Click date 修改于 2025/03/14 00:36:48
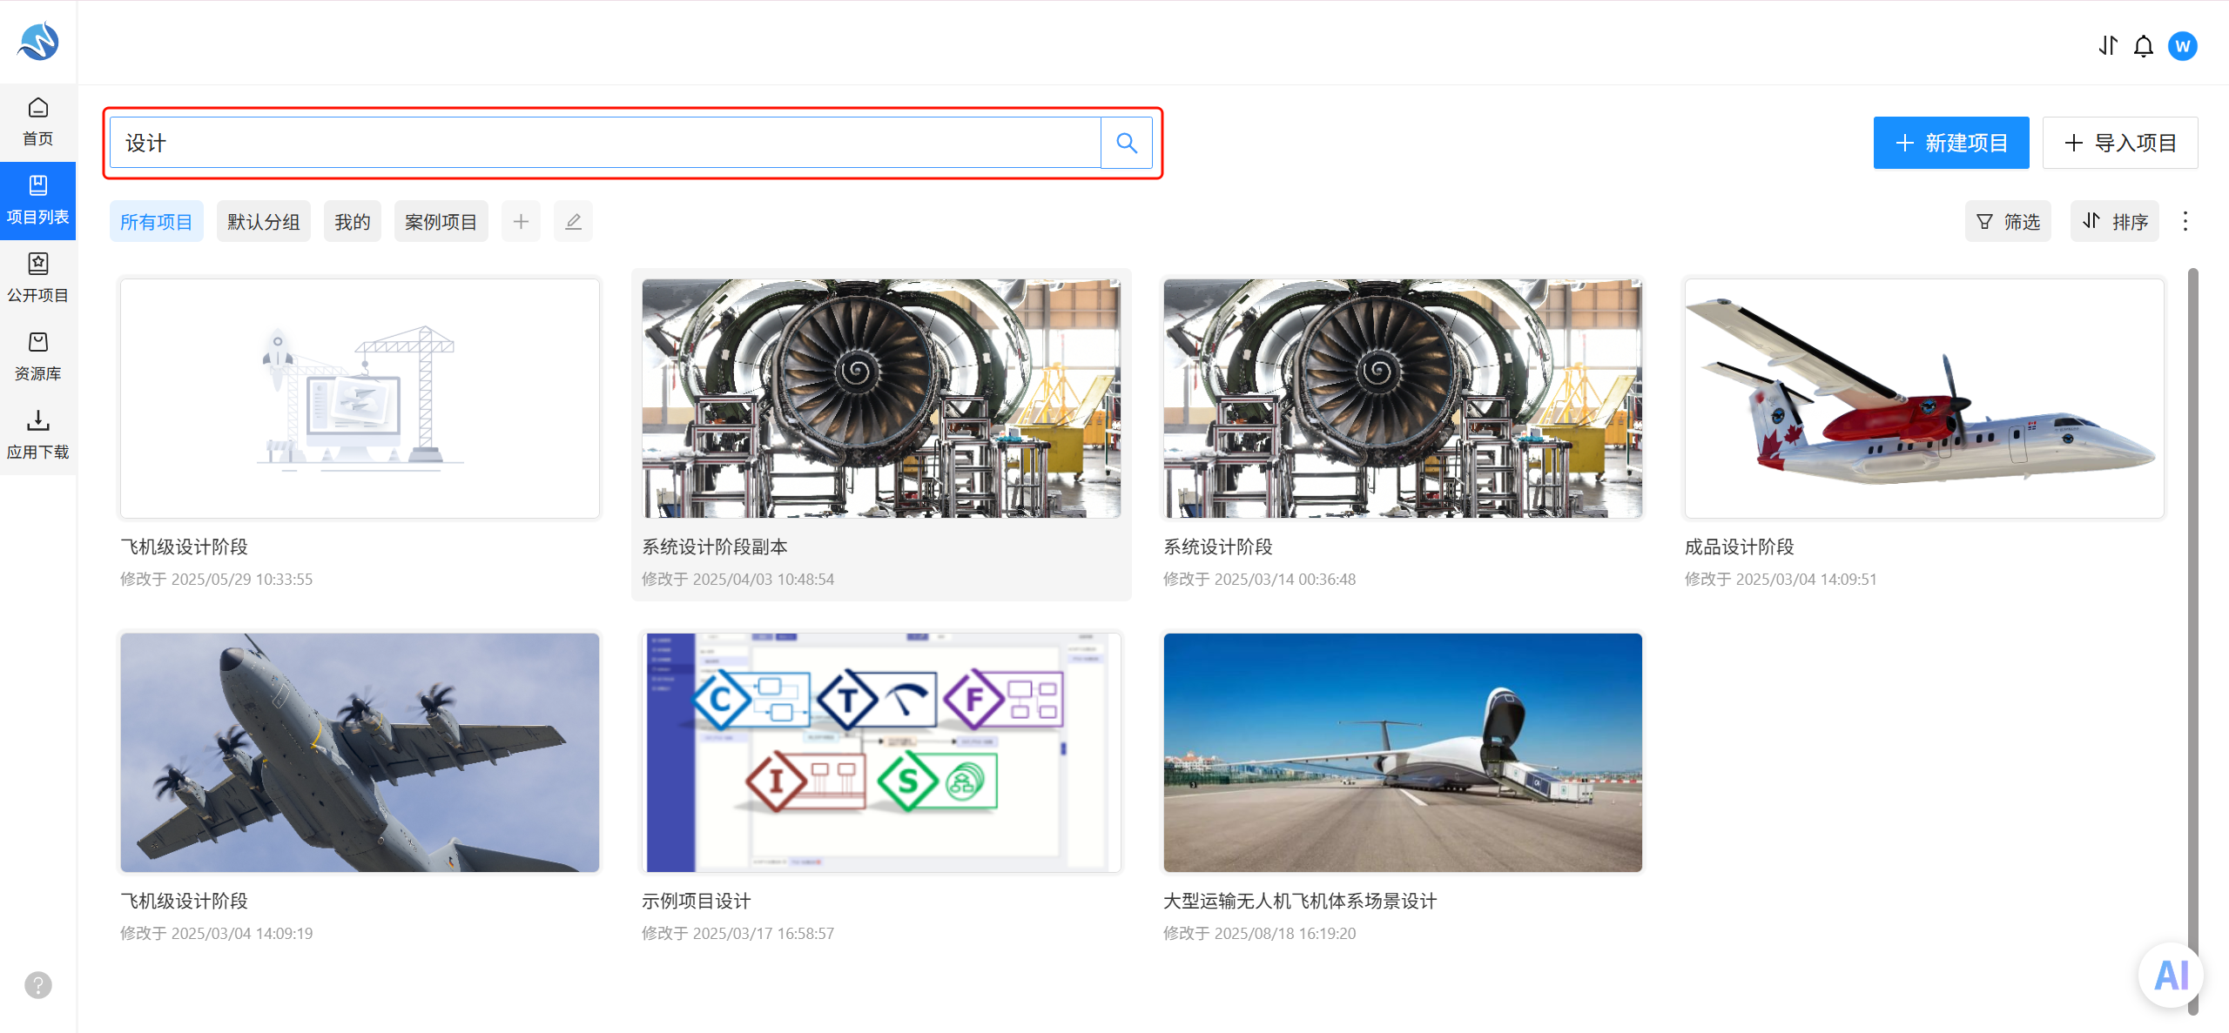This screenshot has width=2229, height=1033. [x=1260, y=579]
